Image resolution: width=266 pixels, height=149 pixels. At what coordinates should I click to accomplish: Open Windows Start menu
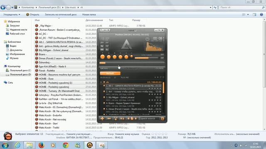point(5,145)
